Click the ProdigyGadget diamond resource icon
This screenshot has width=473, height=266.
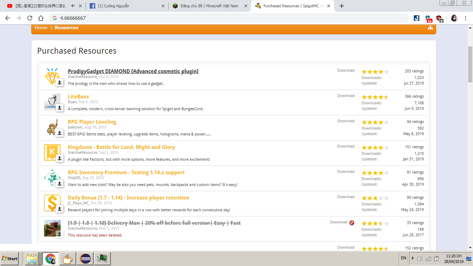pyautogui.click(x=52, y=77)
